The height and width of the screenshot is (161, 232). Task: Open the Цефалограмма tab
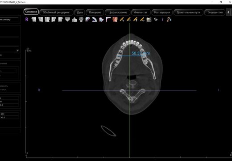click(118, 13)
